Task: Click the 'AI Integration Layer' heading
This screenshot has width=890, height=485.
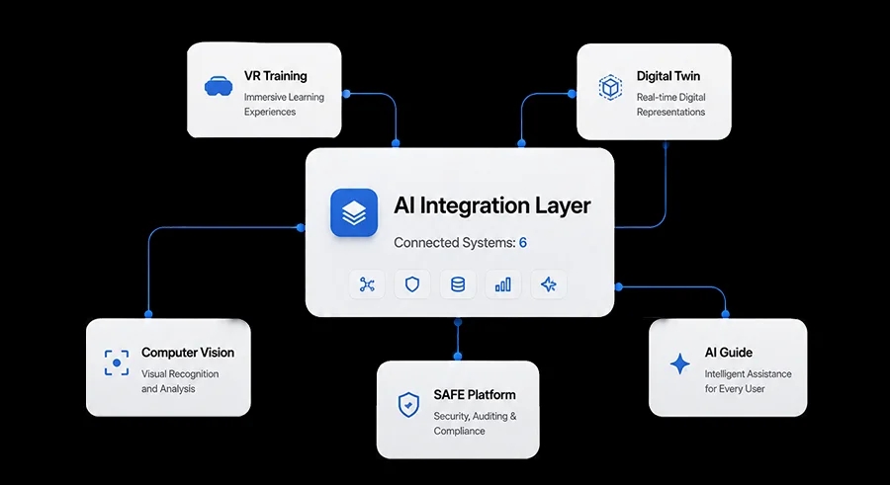Action: [492, 205]
